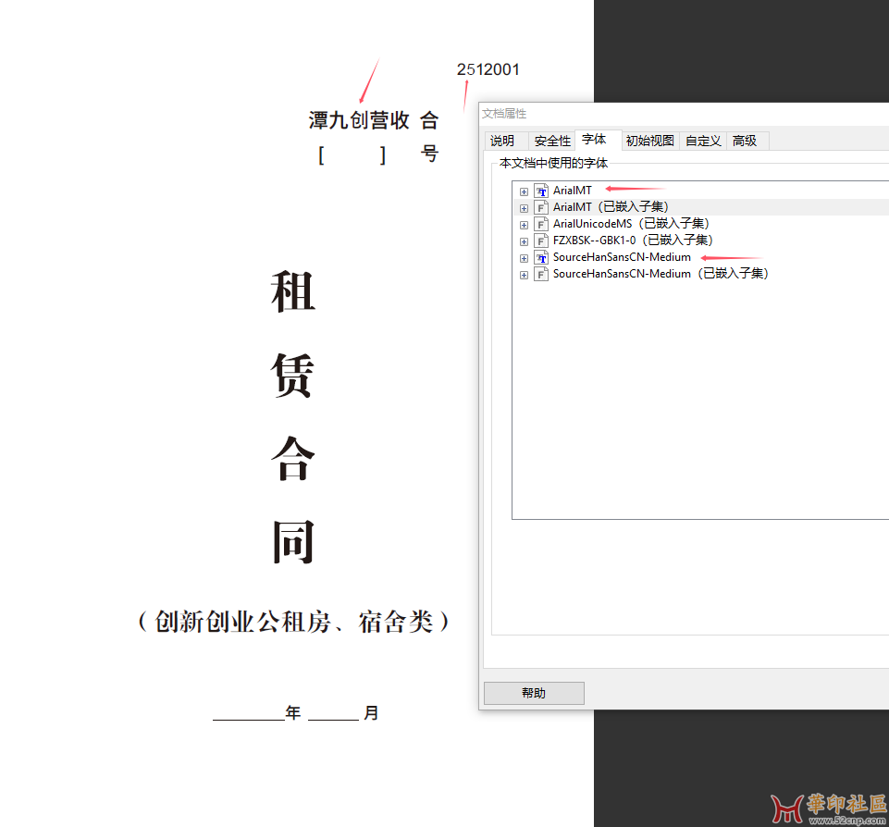Click the font icon beside the first ArialMT entry
The width and height of the screenshot is (889, 827).
click(x=541, y=191)
